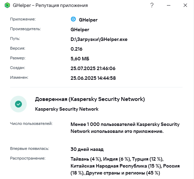194x179 pixels.
Task: Open help with the question mark
Action: point(152,5)
